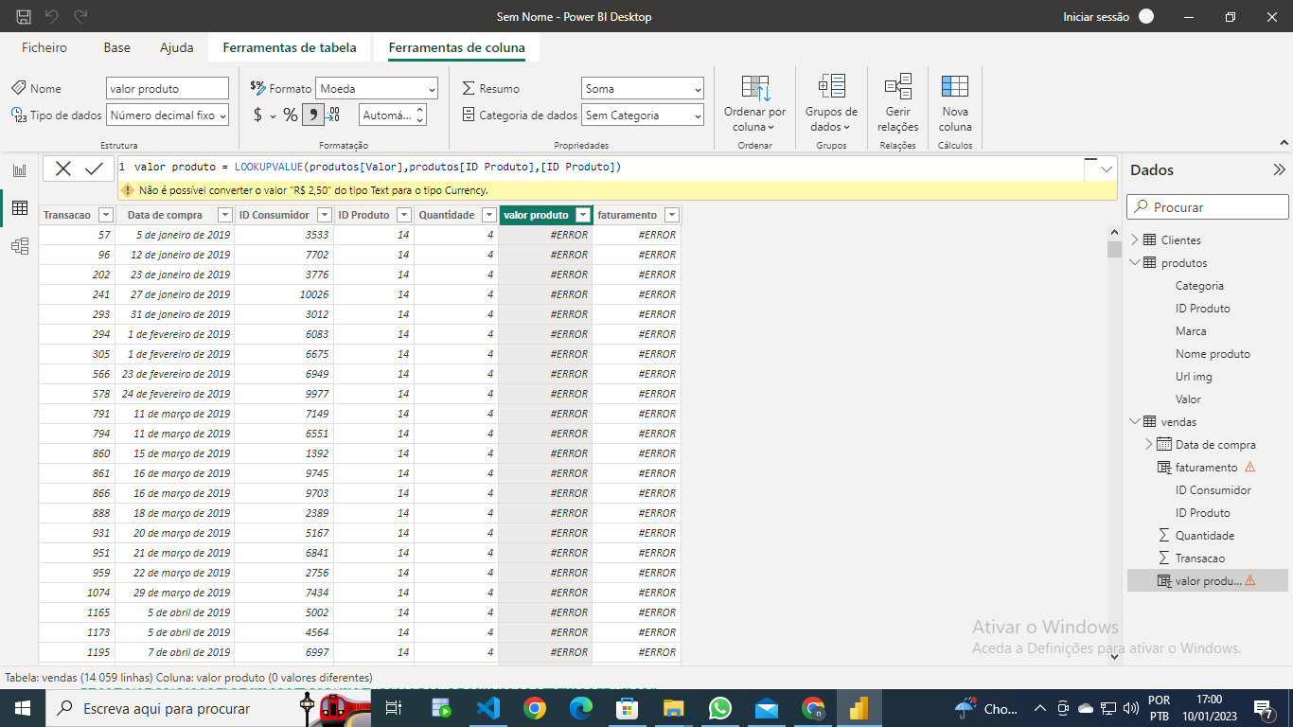
Task: Collapse the Dados pane with double chevron
Action: (x=1279, y=170)
